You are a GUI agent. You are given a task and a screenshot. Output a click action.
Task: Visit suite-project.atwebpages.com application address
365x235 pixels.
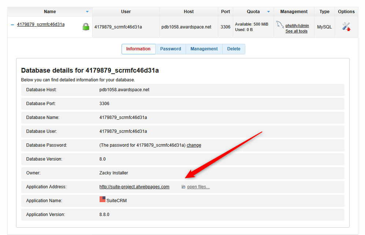[x=134, y=186]
